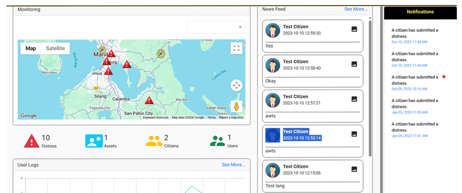This screenshot has width=462, height=193.
Task: Open image icon on the 12:57:21 post
Action: pyautogui.click(x=354, y=99)
